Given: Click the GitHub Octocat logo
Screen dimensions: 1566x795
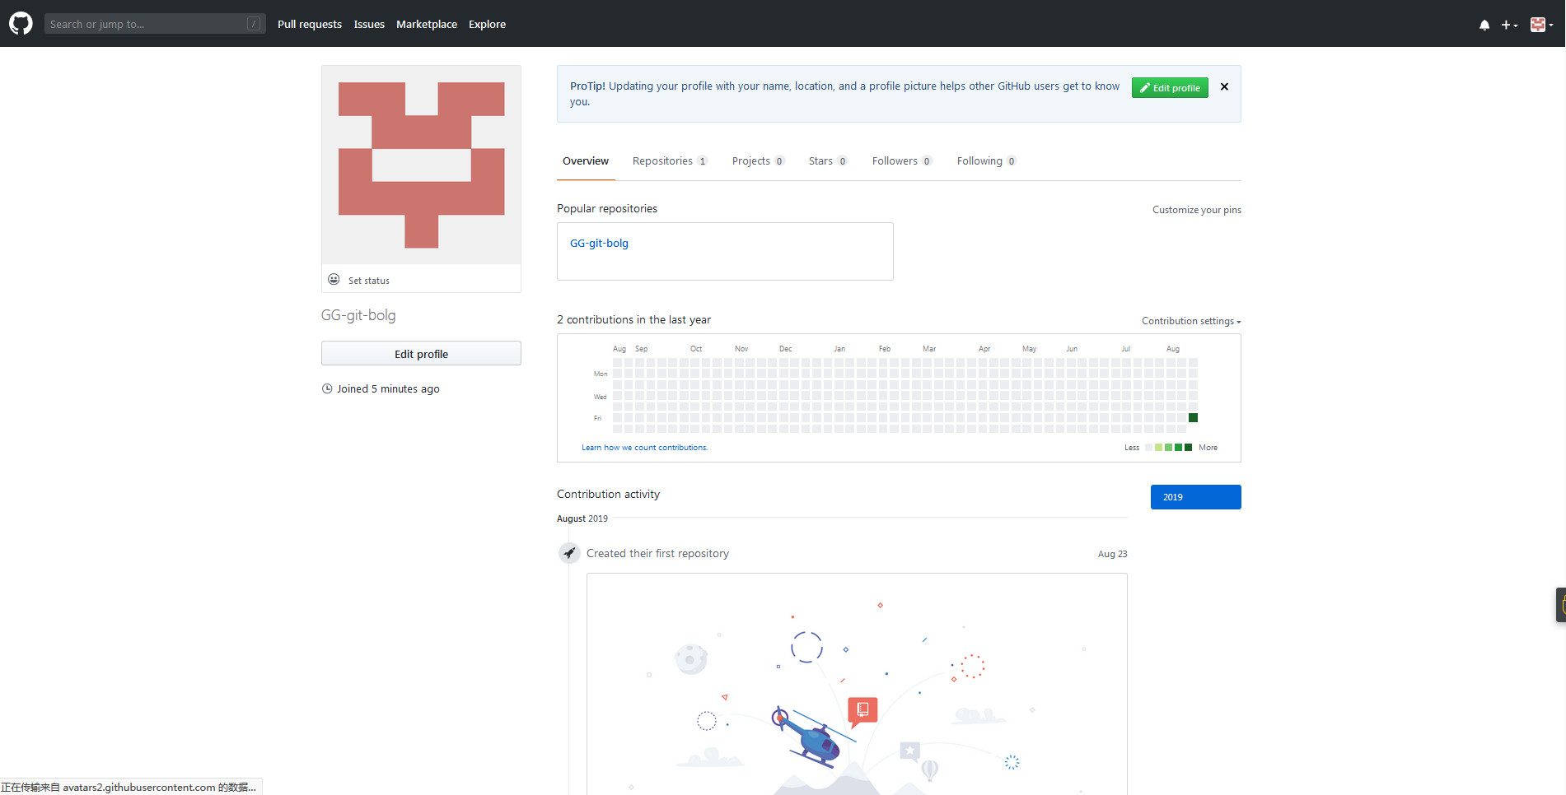Looking at the screenshot, I should 21,23.
